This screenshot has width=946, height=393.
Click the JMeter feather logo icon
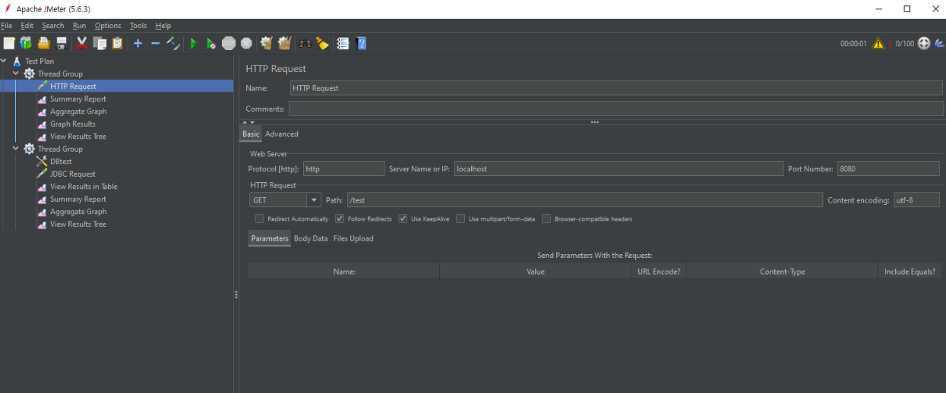pos(939,43)
